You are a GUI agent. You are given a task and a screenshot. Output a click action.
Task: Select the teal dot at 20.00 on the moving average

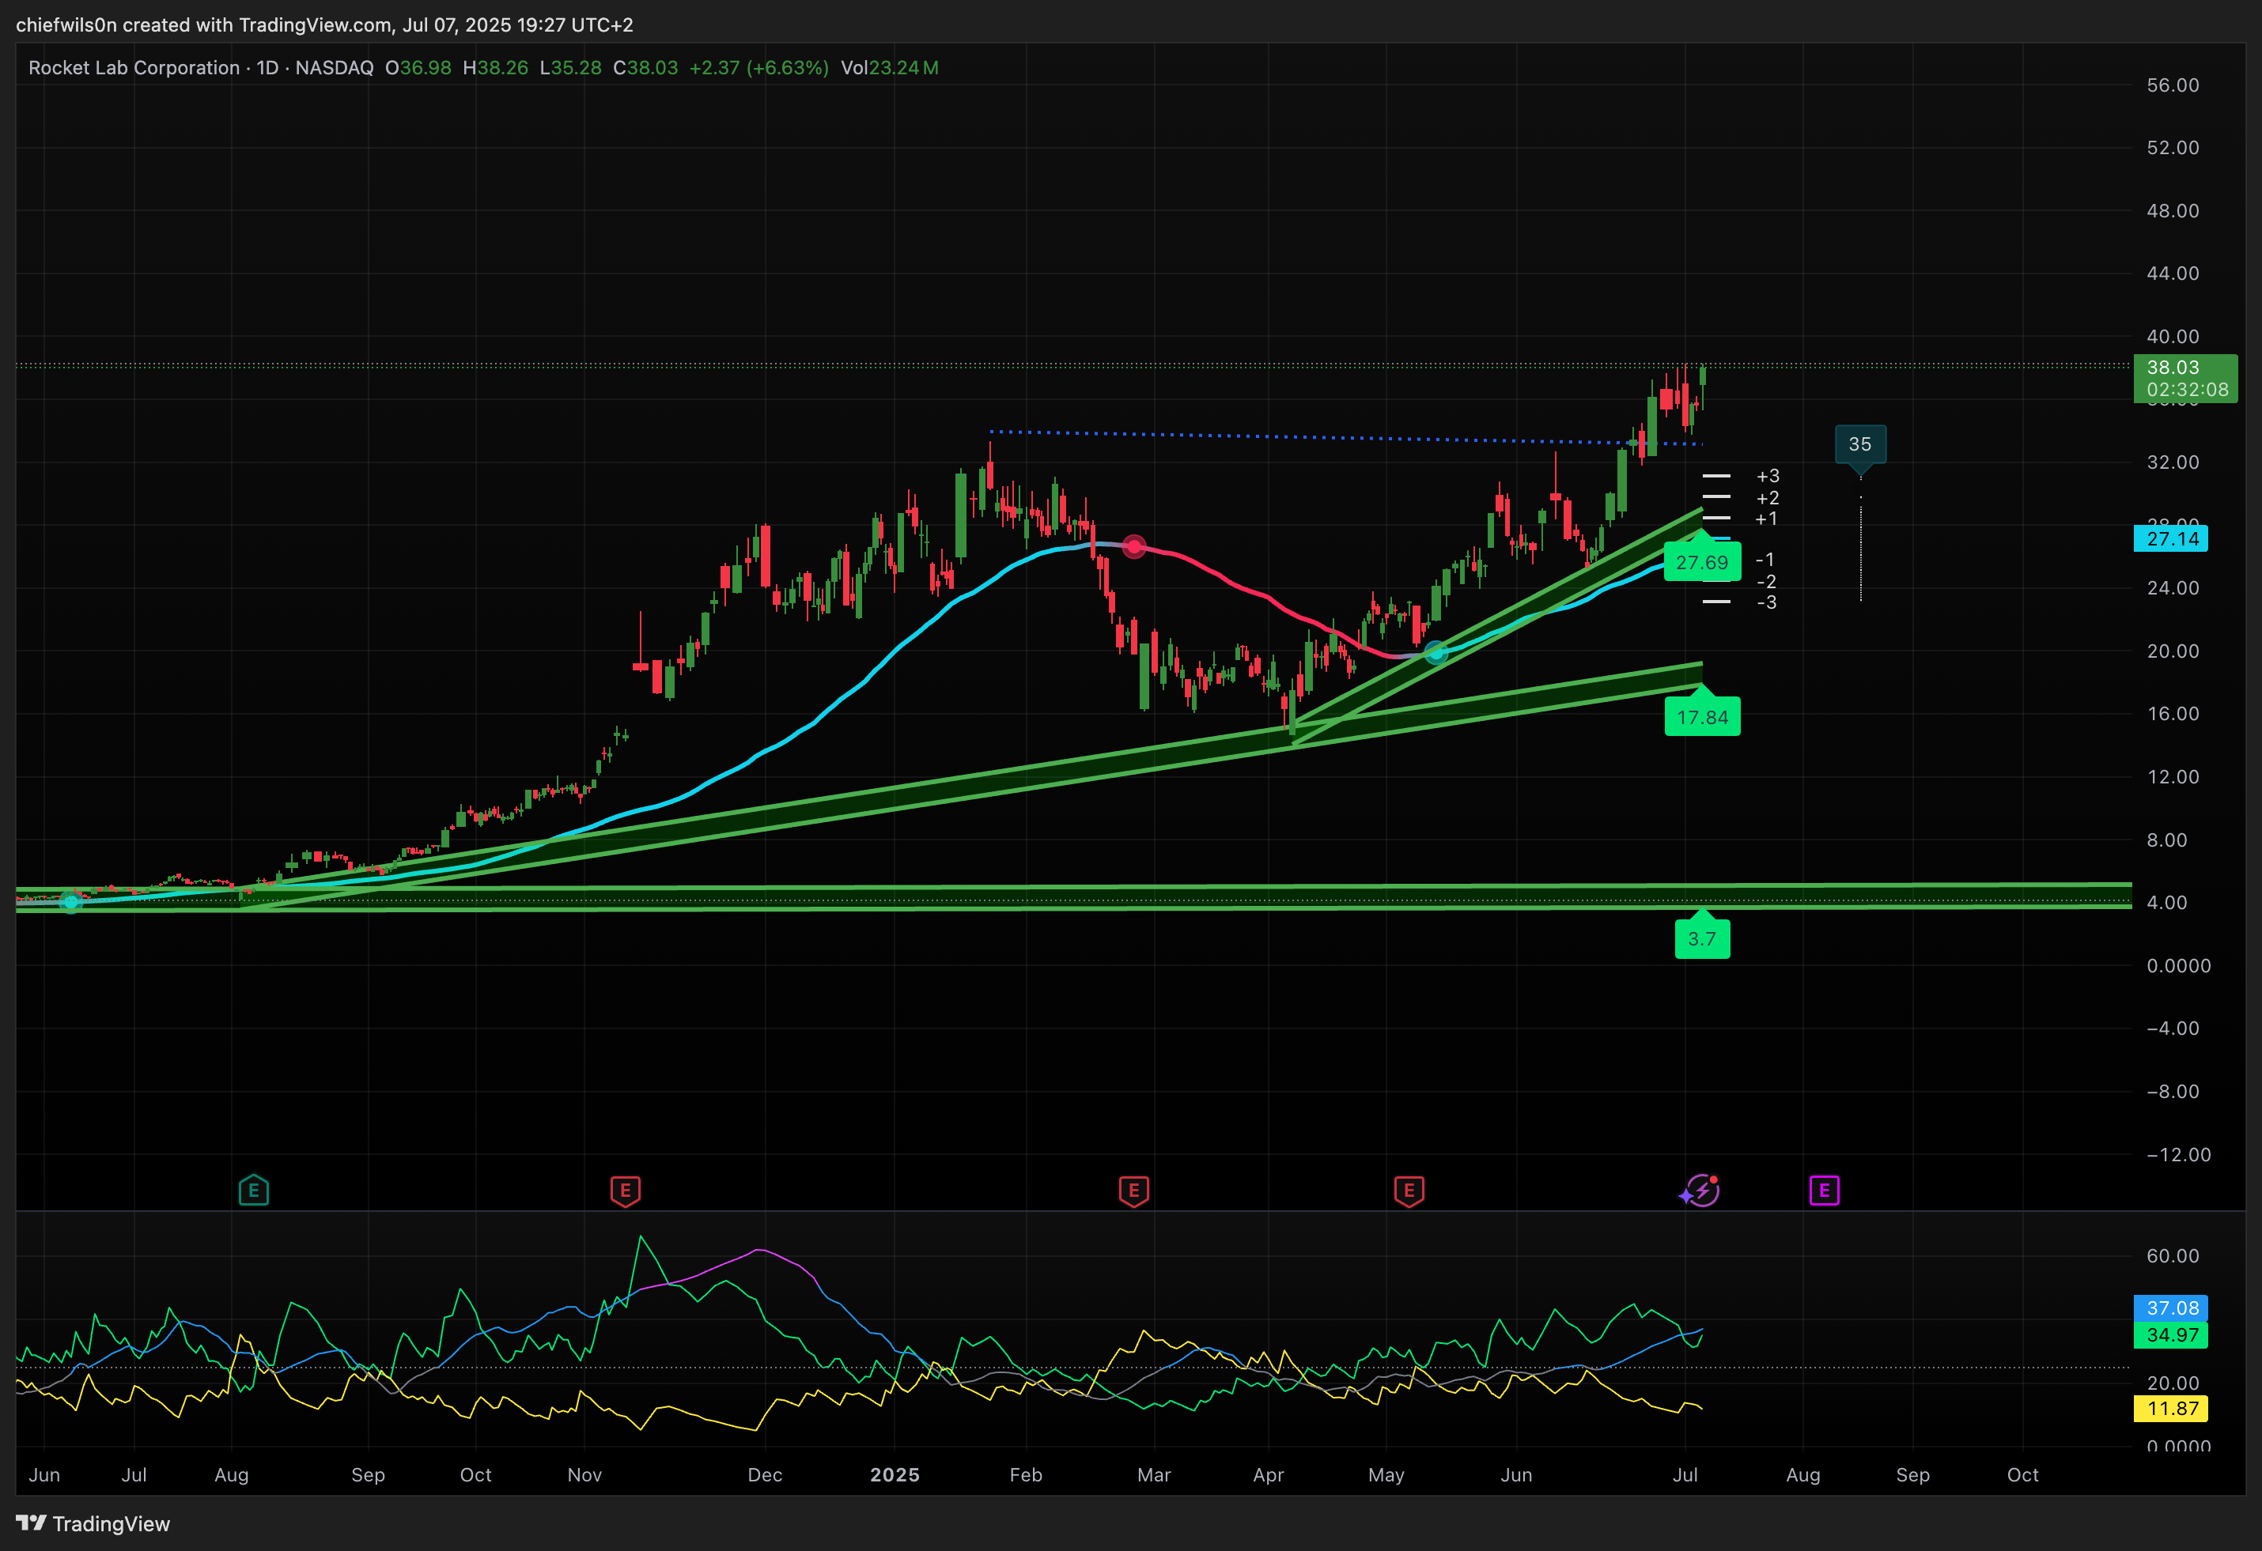1435,653
